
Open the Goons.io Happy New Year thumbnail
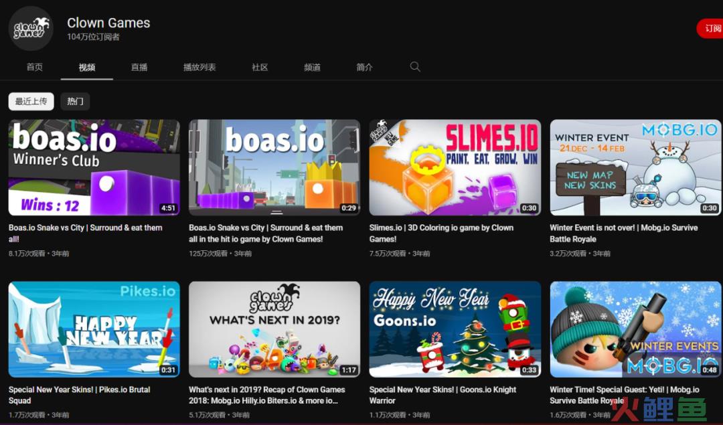[x=455, y=329]
